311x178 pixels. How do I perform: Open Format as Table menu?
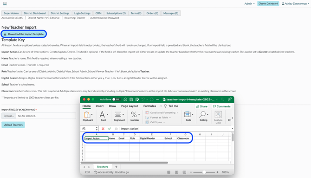[x=158, y=118]
